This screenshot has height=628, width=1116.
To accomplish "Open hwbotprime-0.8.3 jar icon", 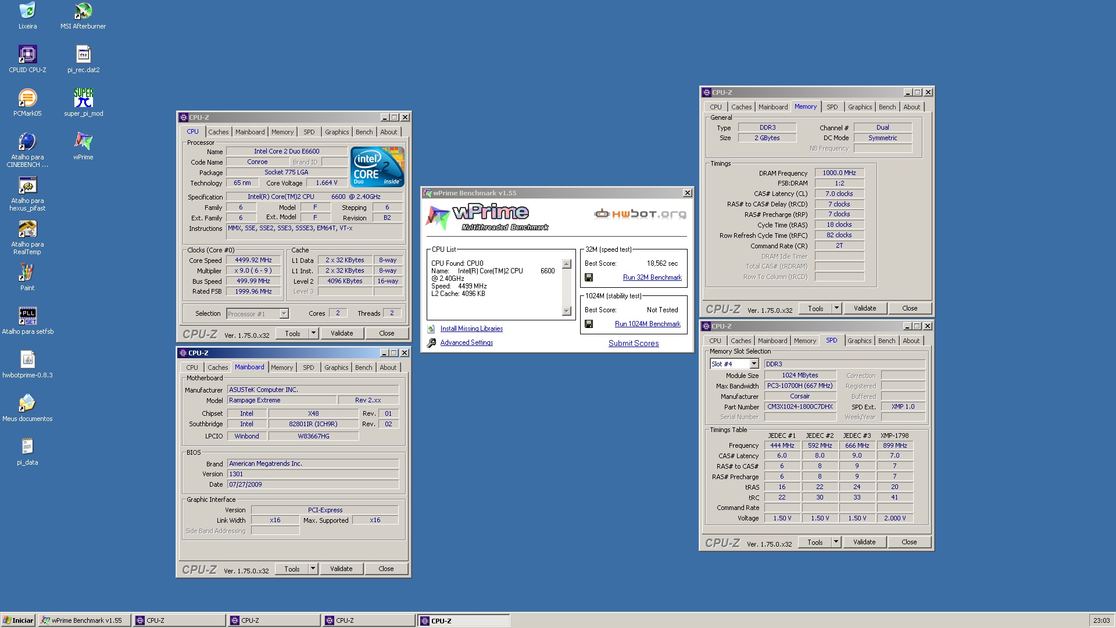I will point(27,360).
